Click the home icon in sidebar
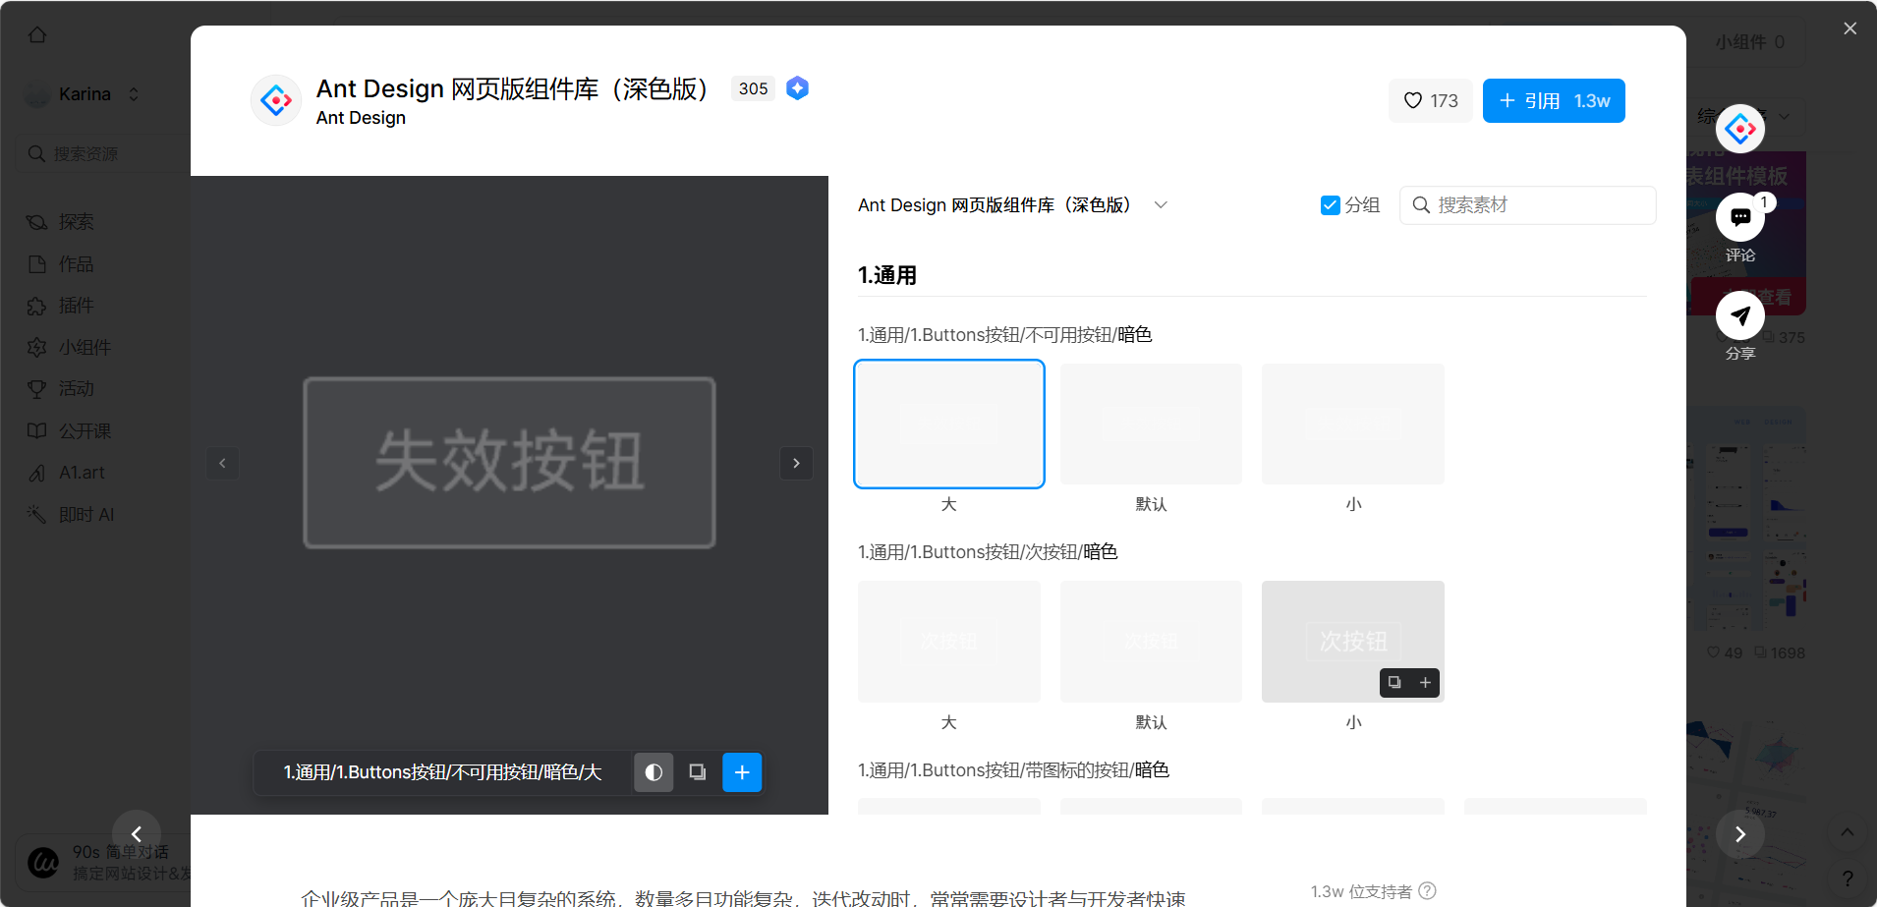Screen dimensions: 1877x907 [x=37, y=35]
